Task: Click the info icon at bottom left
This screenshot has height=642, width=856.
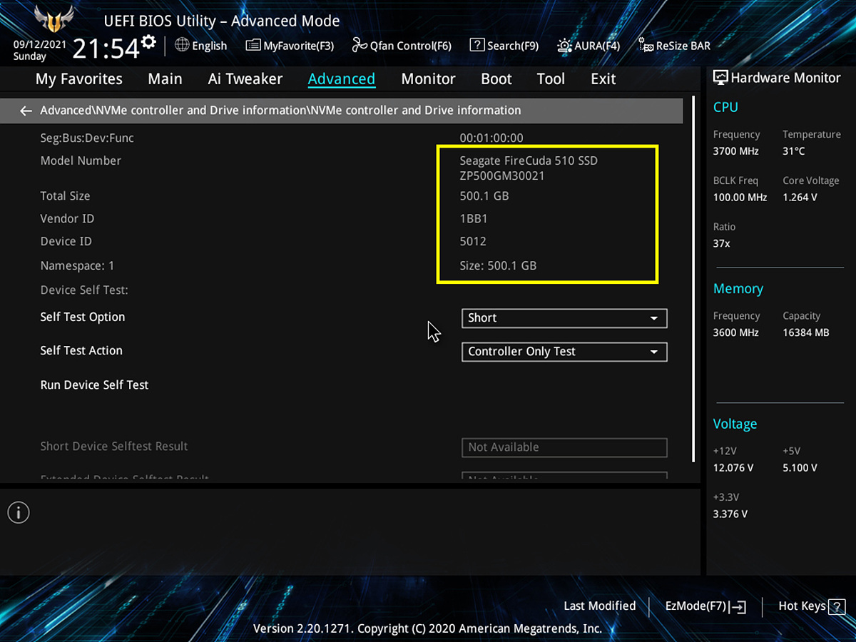Action: (19, 512)
